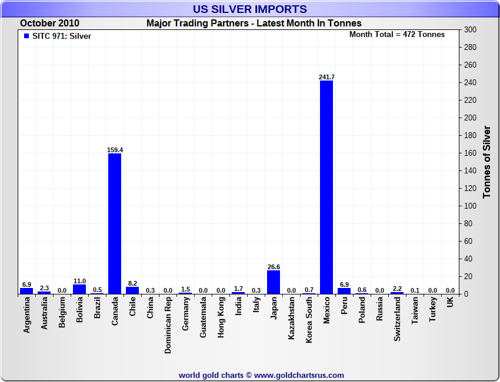Click the Canada bar at 159.4 tonnes
The height and width of the screenshot is (382, 500).
click(x=115, y=224)
